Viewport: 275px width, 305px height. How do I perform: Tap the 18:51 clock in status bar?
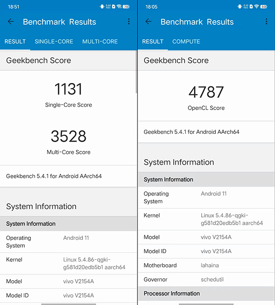[13, 7]
